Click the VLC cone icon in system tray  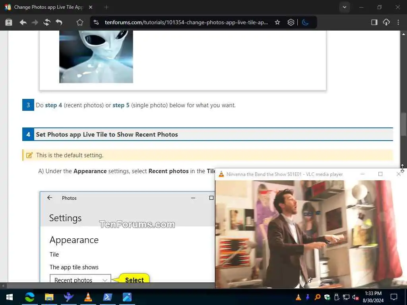[x=298, y=297]
